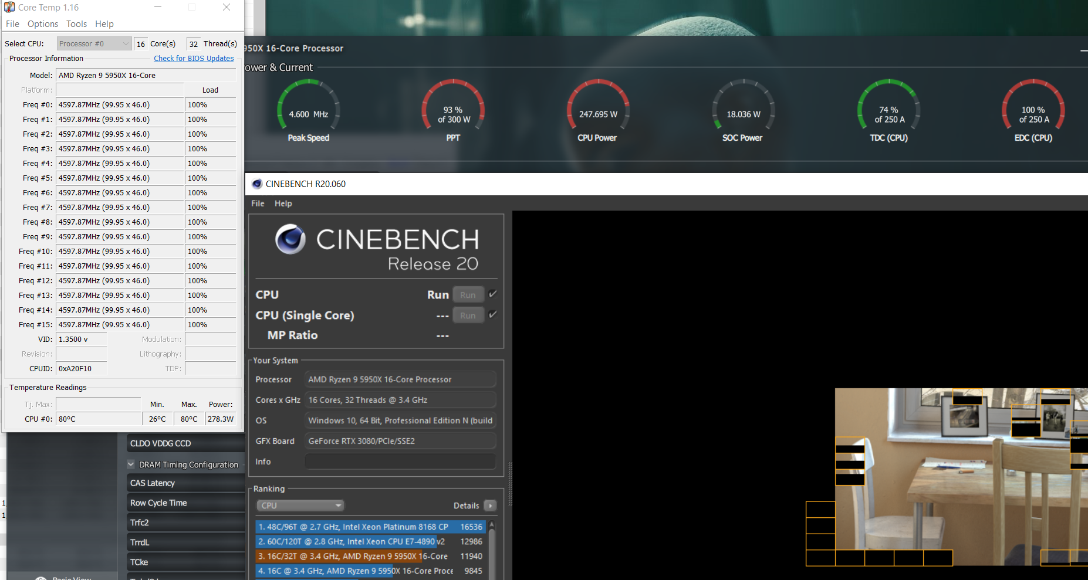Collapse the DRAM Timing Configuration section
This screenshot has height=580, width=1088.
point(131,464)
